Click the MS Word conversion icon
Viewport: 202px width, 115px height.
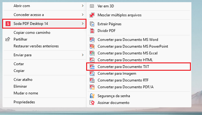[92, 40]
